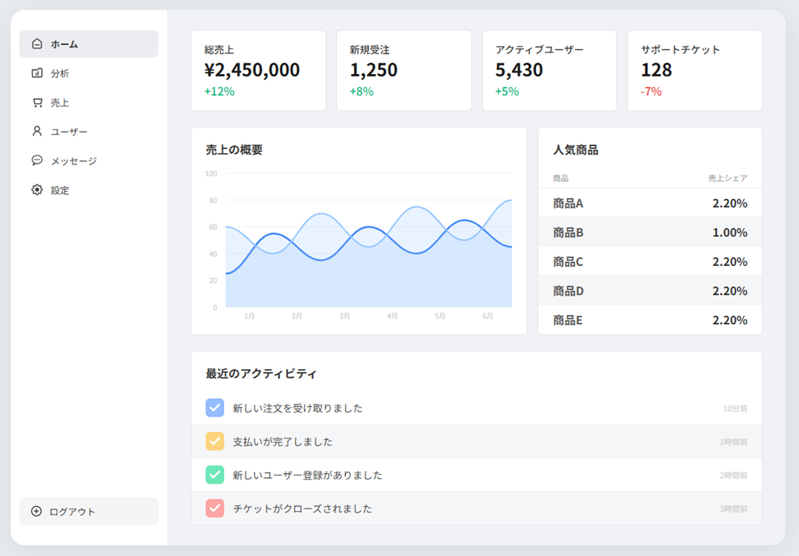799x556 pixels.
Task: Click the home icon beside ホーム
Action: coord(37,44)
